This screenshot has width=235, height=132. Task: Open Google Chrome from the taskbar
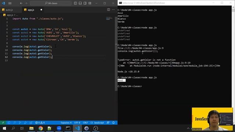40,128
